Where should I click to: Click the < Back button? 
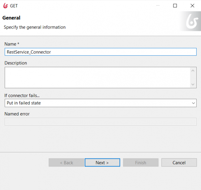[x=66, y=162]
